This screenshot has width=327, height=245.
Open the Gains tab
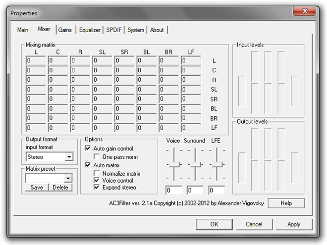(x=65, y=30)
